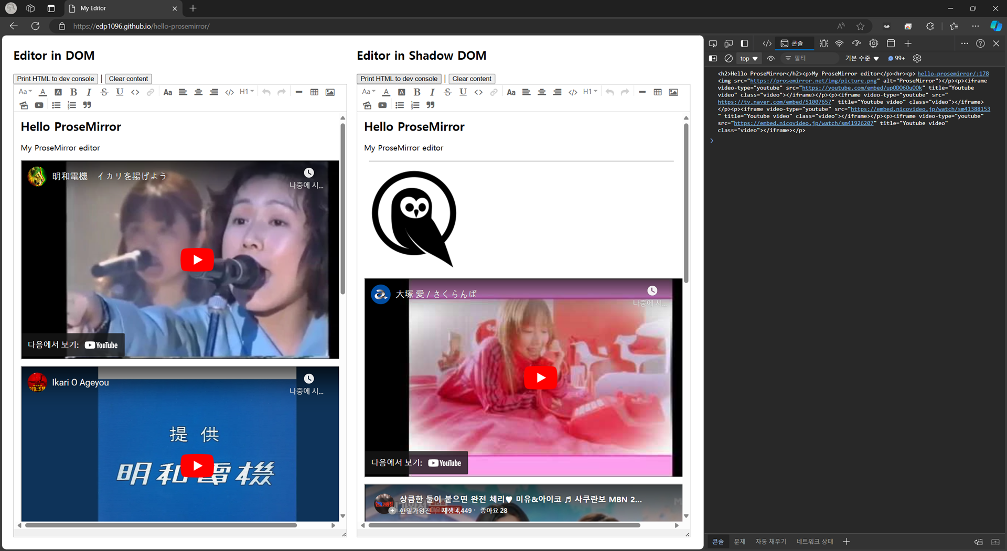Pick text color in Shadow DOM editor

[387, 92]
